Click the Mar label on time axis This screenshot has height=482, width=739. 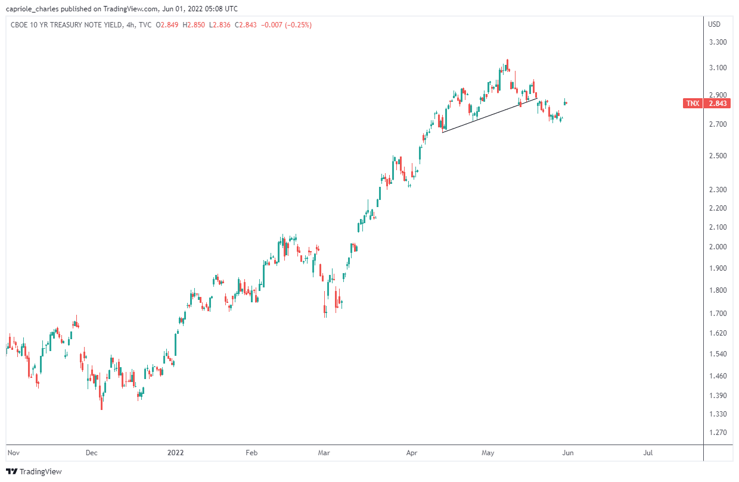324,453
